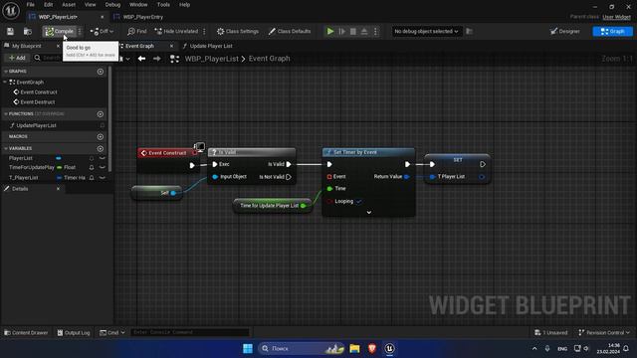Open play mode options three-dot menu

click(375, 31)
